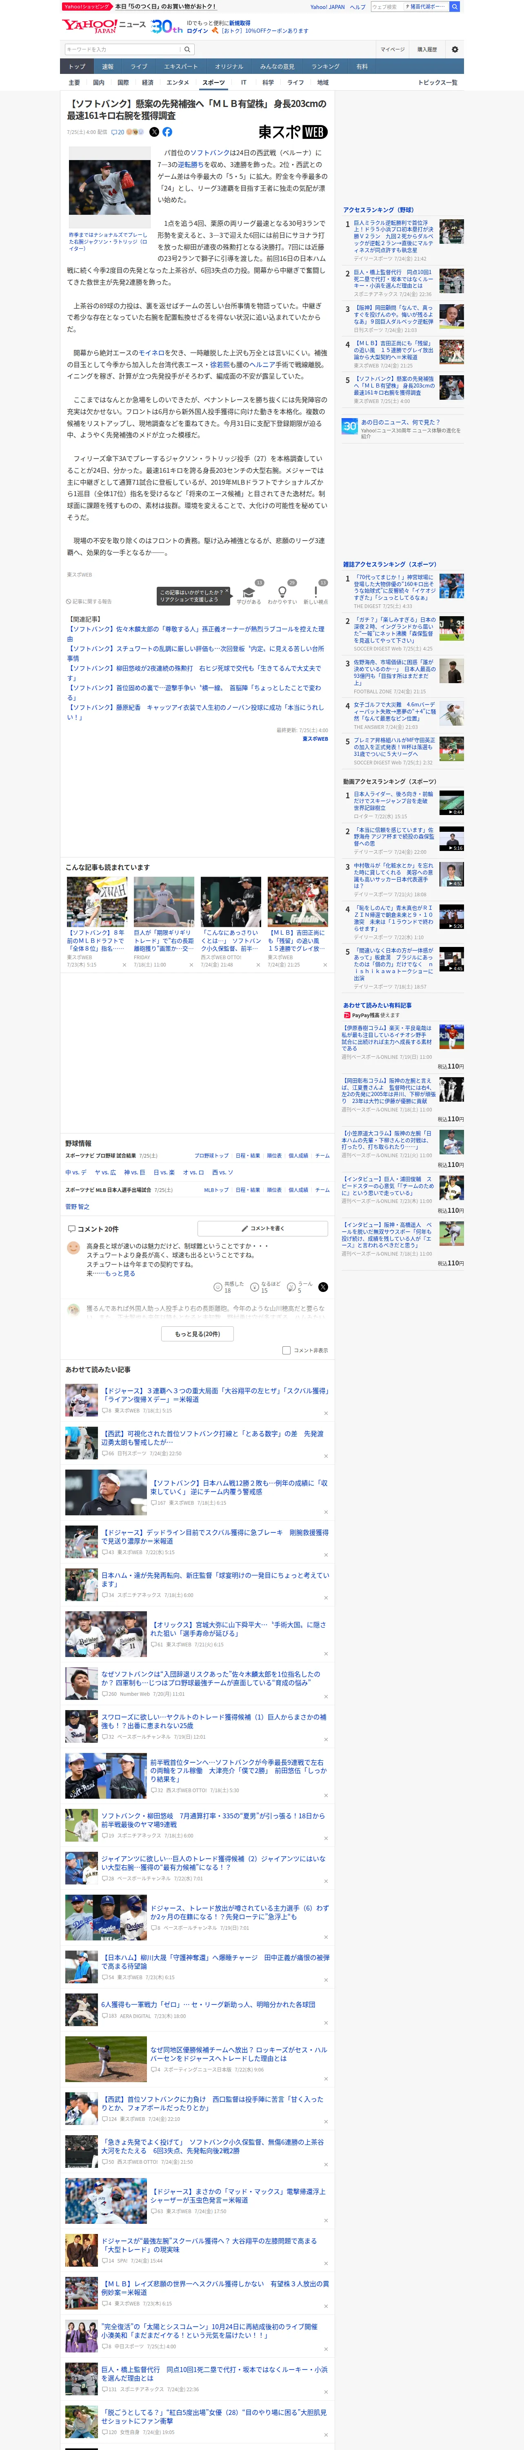Click the 共感した smiley reaction on the comment
Viewport: 524px width, 2450px height.
click(228, 1287)
